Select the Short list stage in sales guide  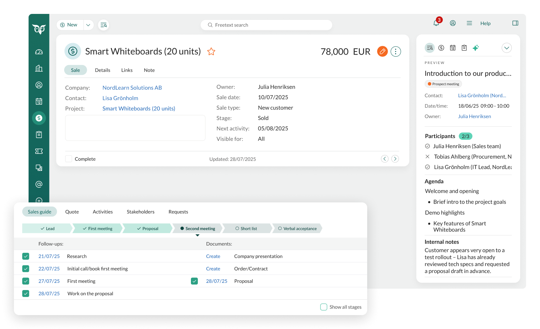(x=246, y=228)
